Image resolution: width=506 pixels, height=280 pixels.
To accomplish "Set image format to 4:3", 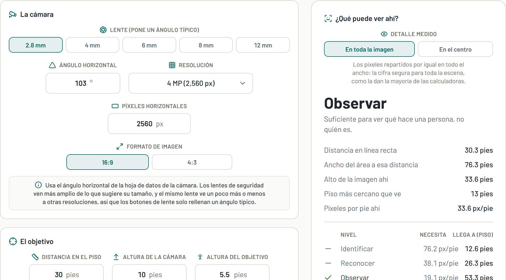I will point(192,162).
